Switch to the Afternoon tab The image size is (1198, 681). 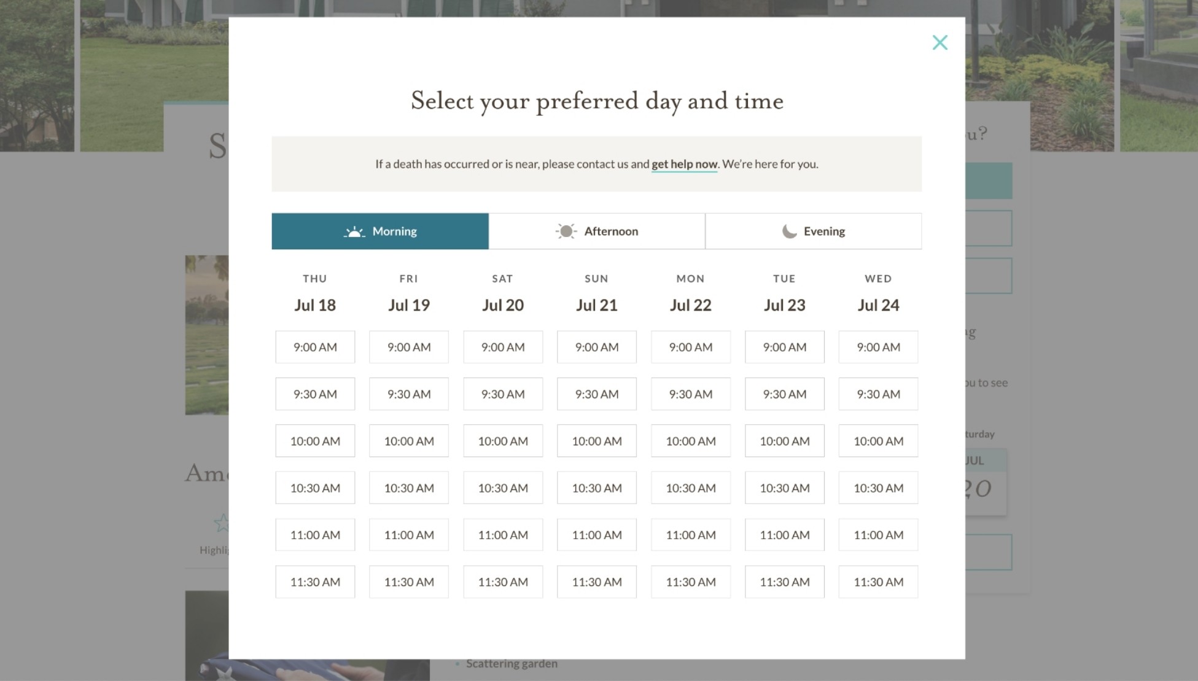point(597,231)
